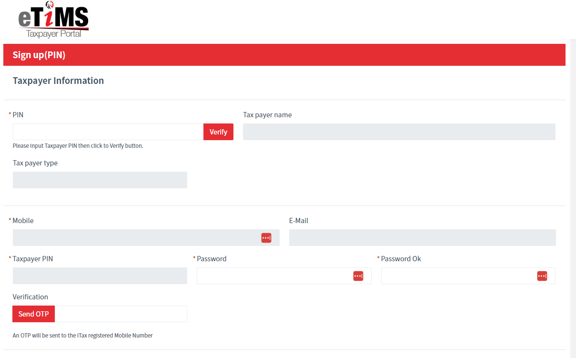Click the Verify button next to PIN
Screen dimensions: 576x358
(x=218, y=132)
